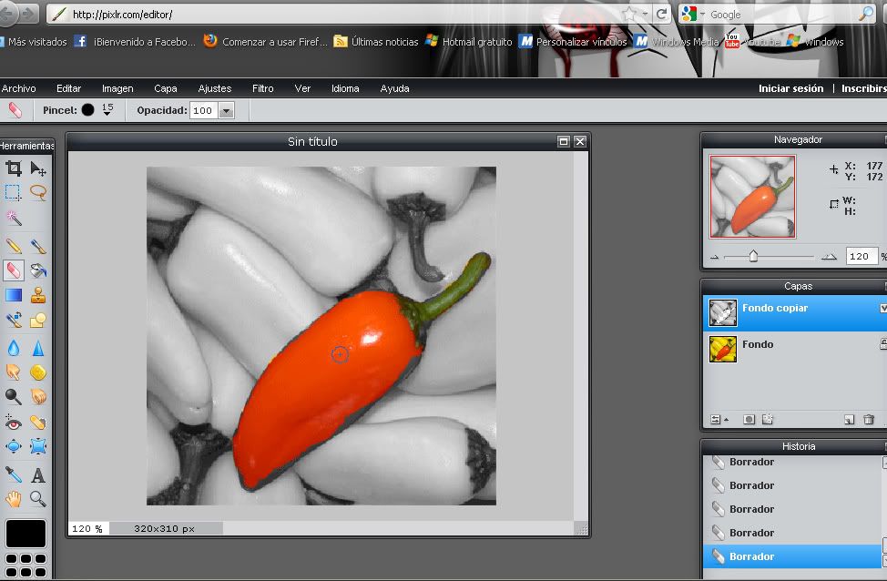Open the Editar menu
This screenshot has height=581, width=887.
point(68,88)
